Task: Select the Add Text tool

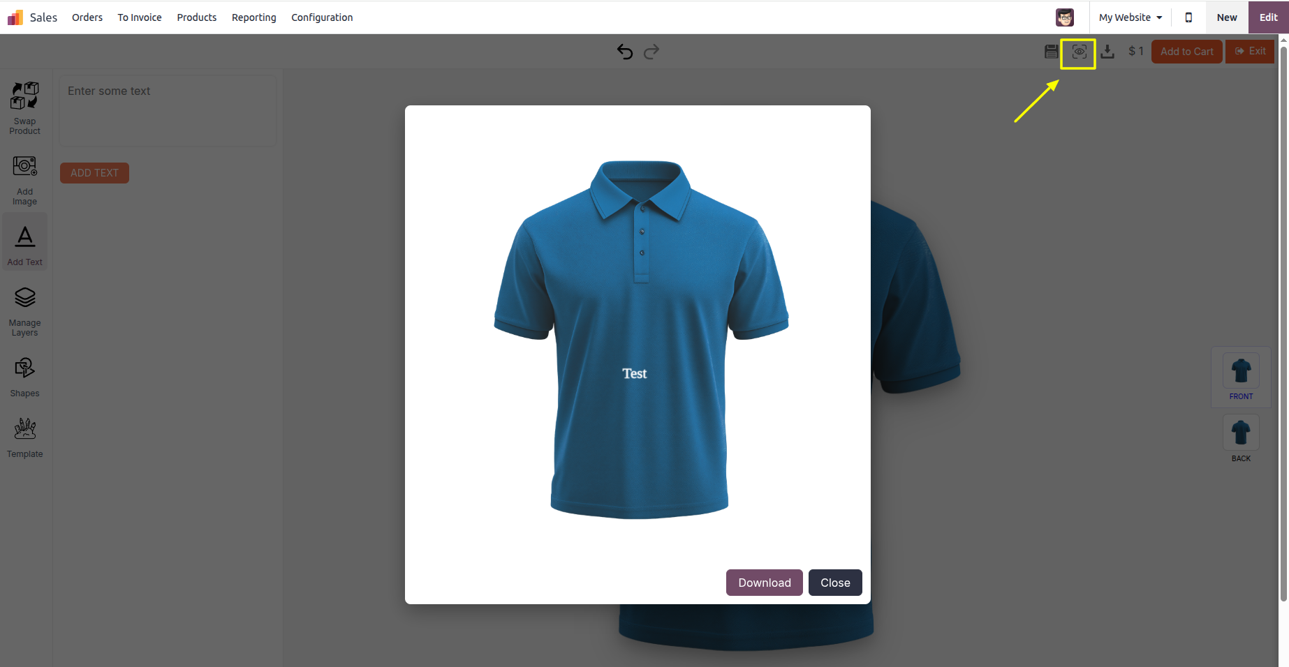Action: (x=25, y=241)
